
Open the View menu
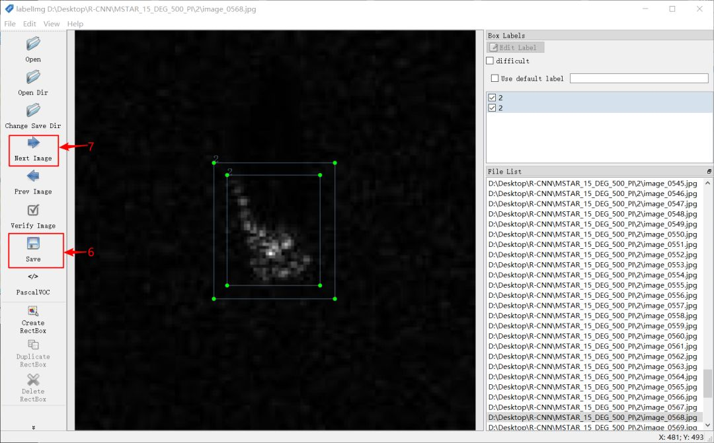point(52,24)
